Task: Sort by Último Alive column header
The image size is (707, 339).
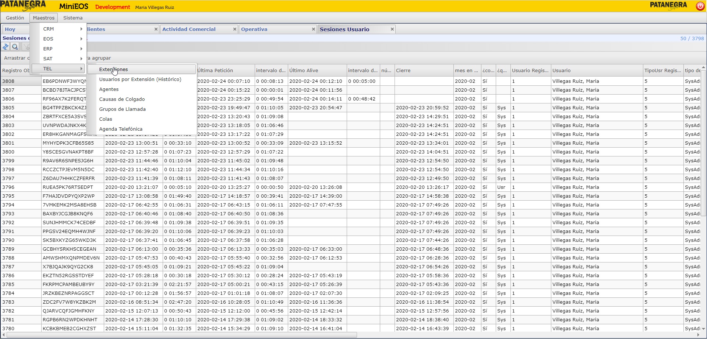Action: coord(317,70)
